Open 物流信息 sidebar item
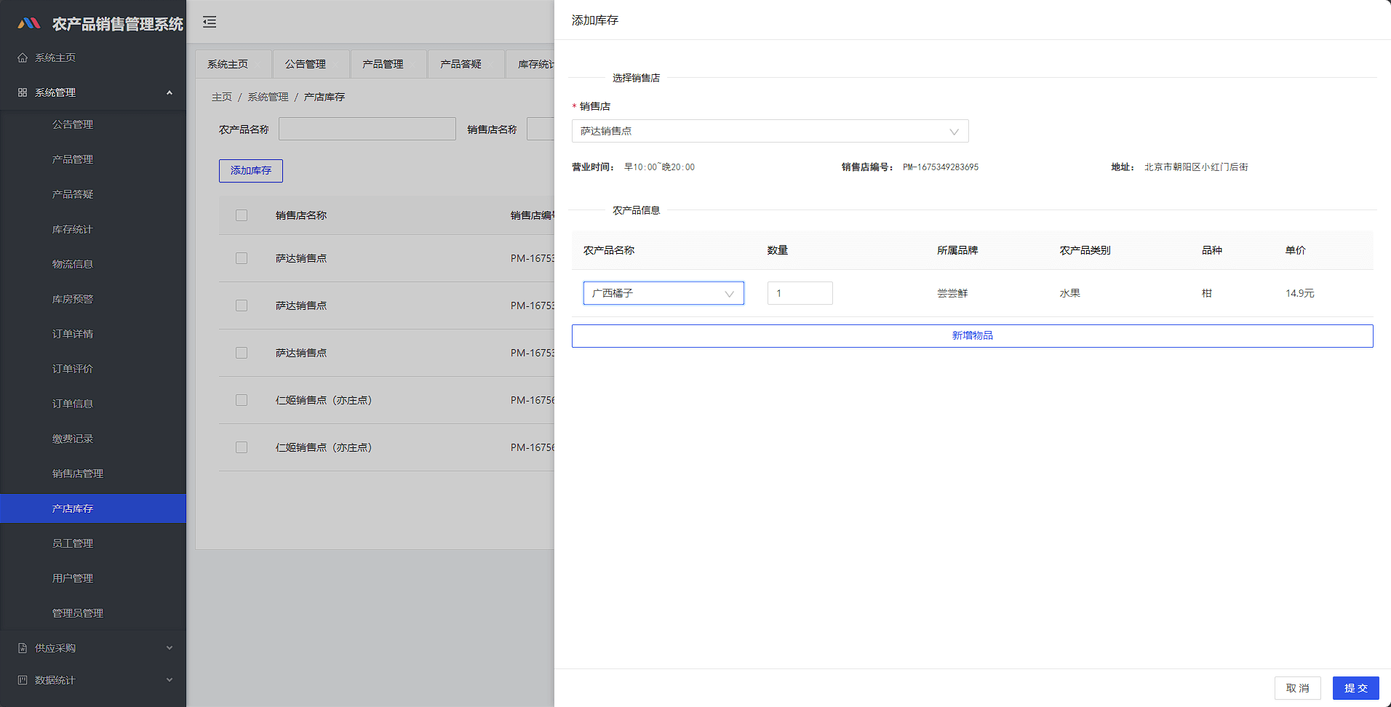The height and width of the screenshot is (707, 1391). [x=93, y=264]
